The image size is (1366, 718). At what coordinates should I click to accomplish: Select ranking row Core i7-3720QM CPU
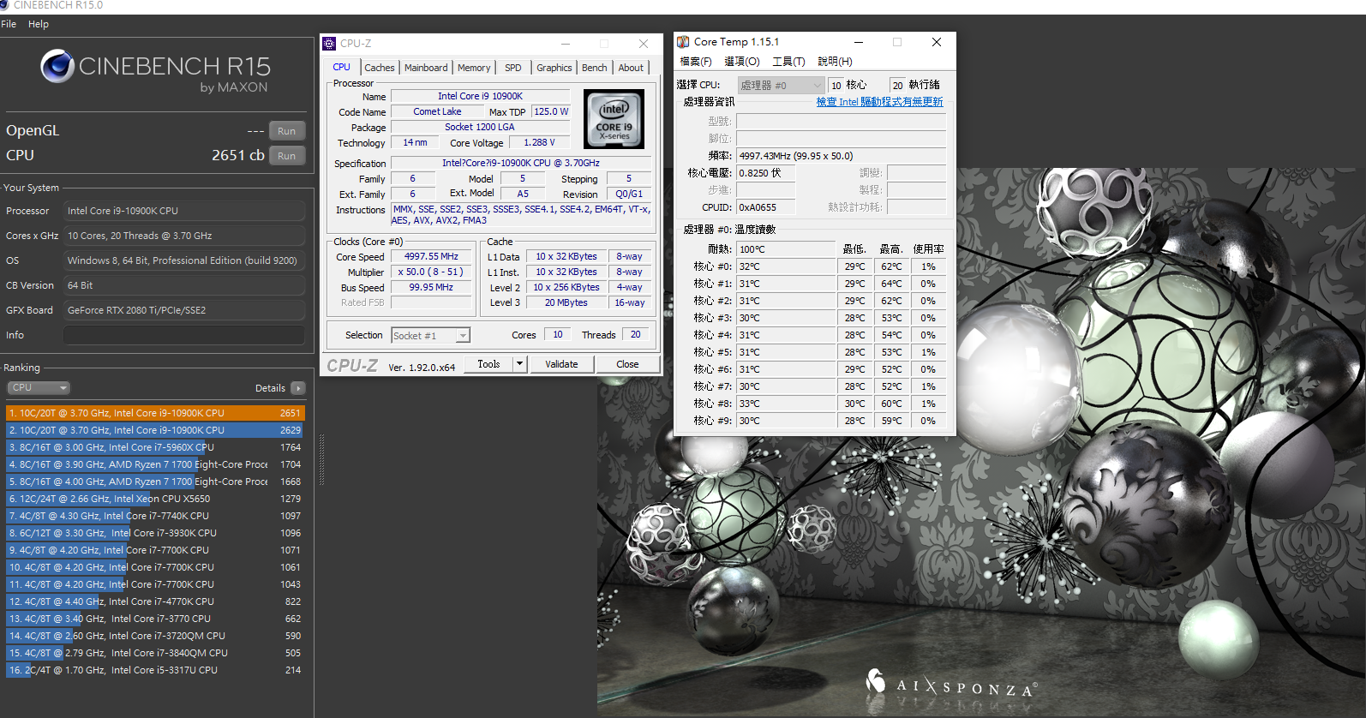[x=155, y=636]
